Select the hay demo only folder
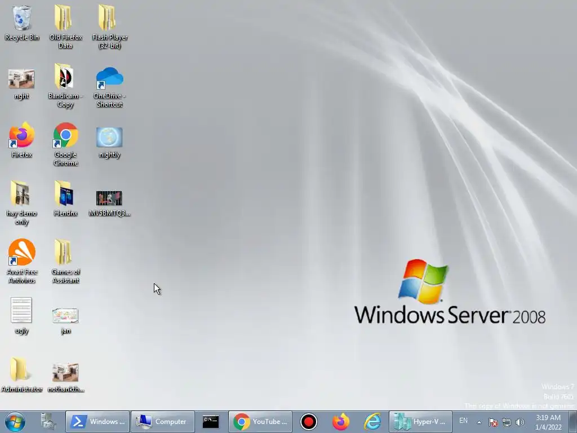The image size is (577, 433). click(22, 203)
